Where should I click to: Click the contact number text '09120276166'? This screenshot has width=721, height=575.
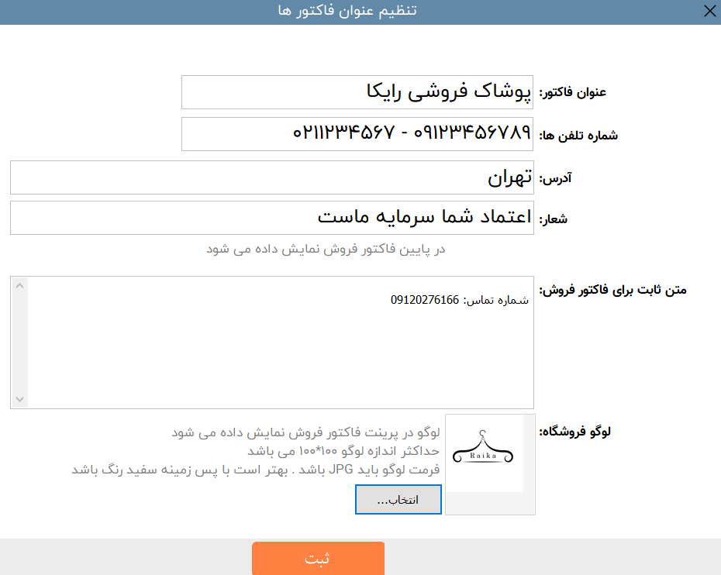click(x=425, y=300)
